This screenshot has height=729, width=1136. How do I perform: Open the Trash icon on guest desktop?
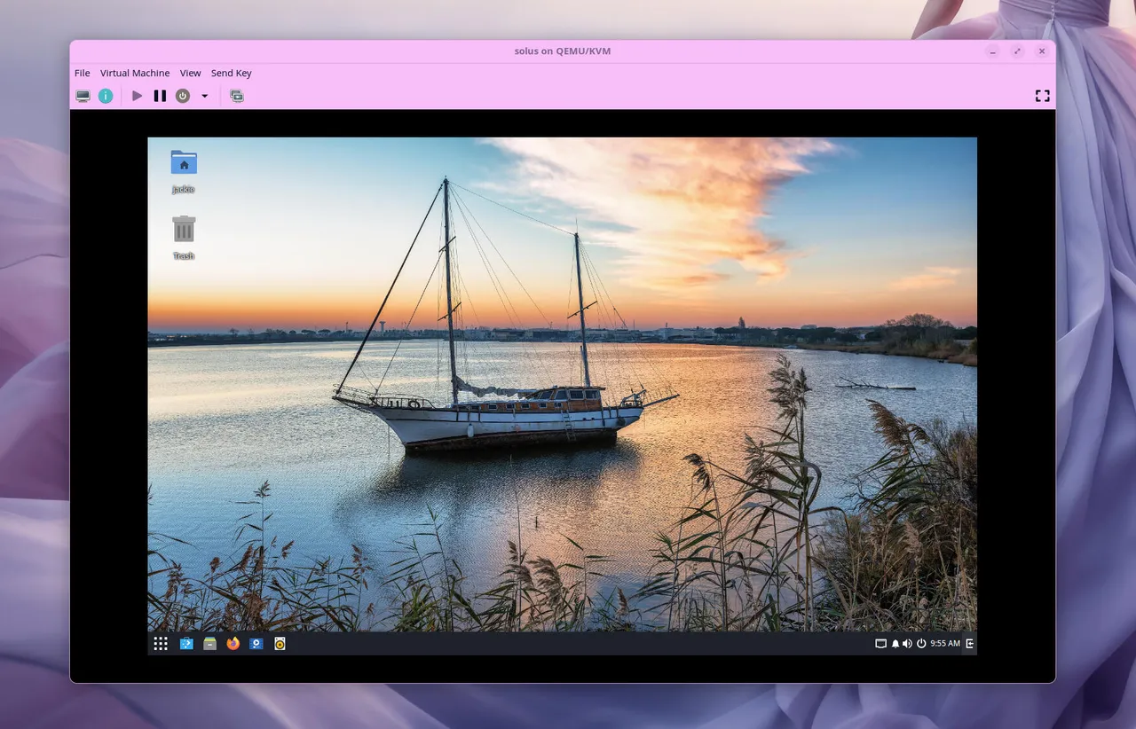184,231
